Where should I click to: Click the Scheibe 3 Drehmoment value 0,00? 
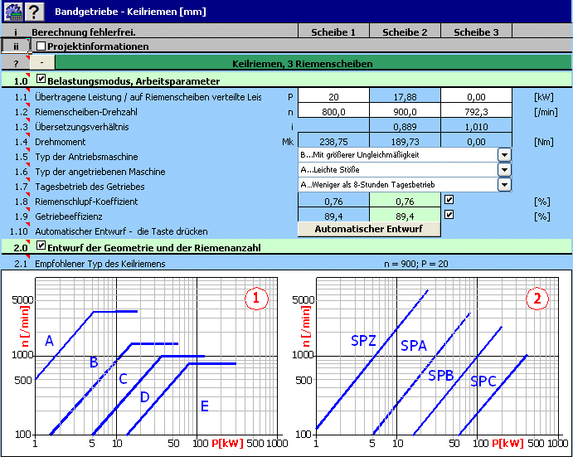[x=476, y=142]
